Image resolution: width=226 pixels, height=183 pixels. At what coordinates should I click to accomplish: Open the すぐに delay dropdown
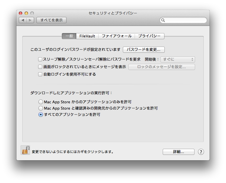pos(178,60)
